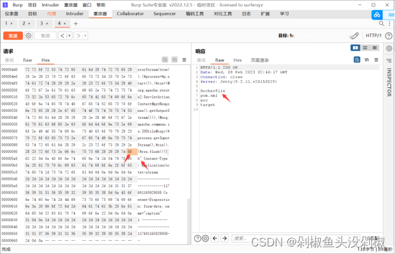The height and width of the screenshot is (254, 395).
Task: Open the 窗口 (Window) menu
Action: point(87,5)
